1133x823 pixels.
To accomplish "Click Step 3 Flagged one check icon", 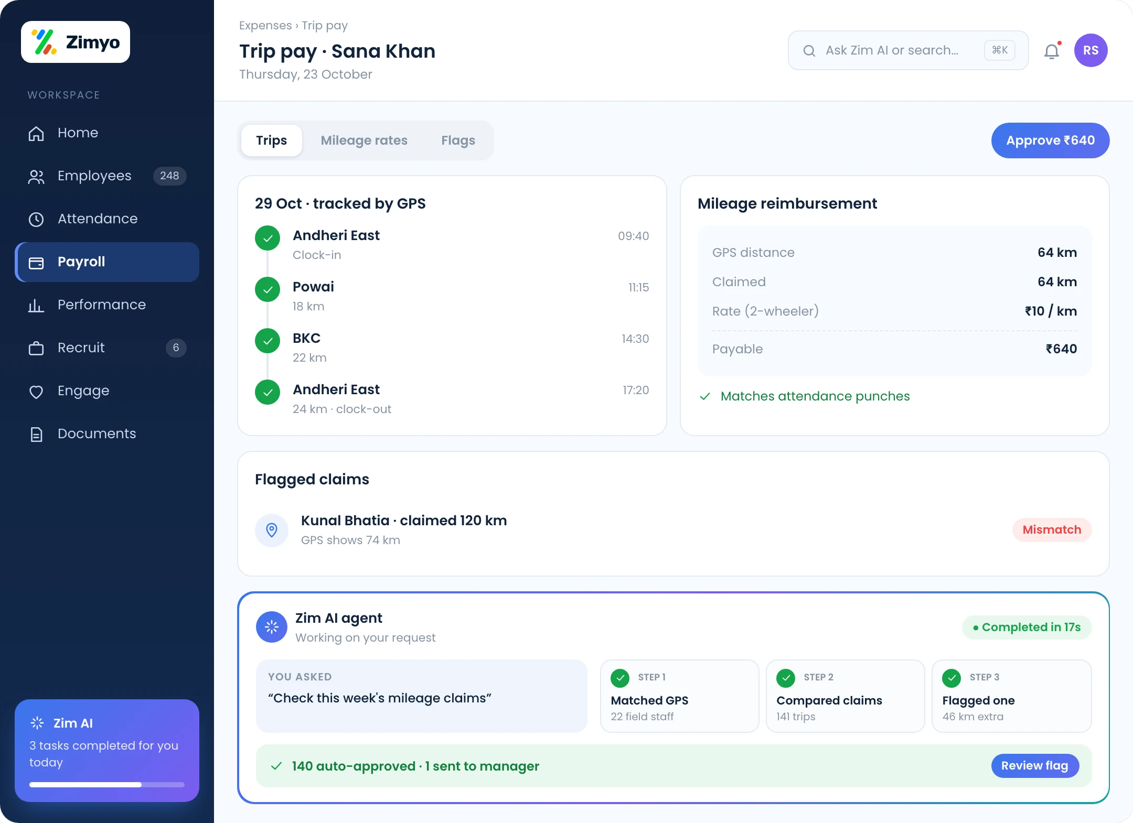I will tap(952, 678).
